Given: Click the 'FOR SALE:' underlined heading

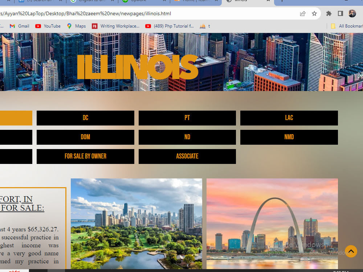Looking at the screenshot, I should click(x=22, y=208).
